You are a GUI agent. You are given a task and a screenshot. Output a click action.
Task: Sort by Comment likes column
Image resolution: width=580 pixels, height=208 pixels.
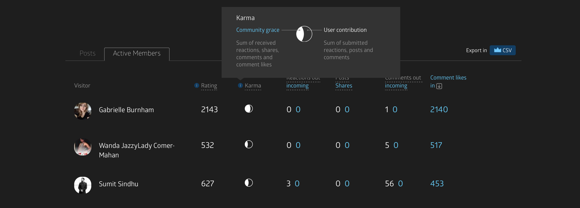(x=448, y=78)
